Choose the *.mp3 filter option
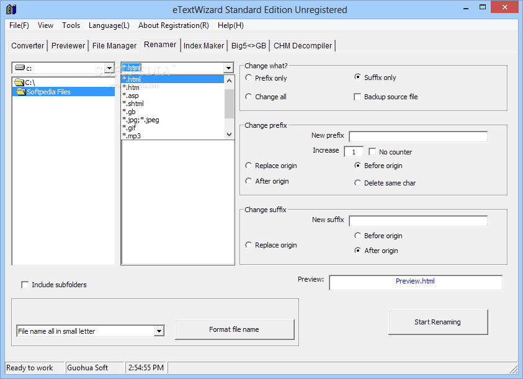The width and height of the screenshot is (523, 379). point(172,135)
